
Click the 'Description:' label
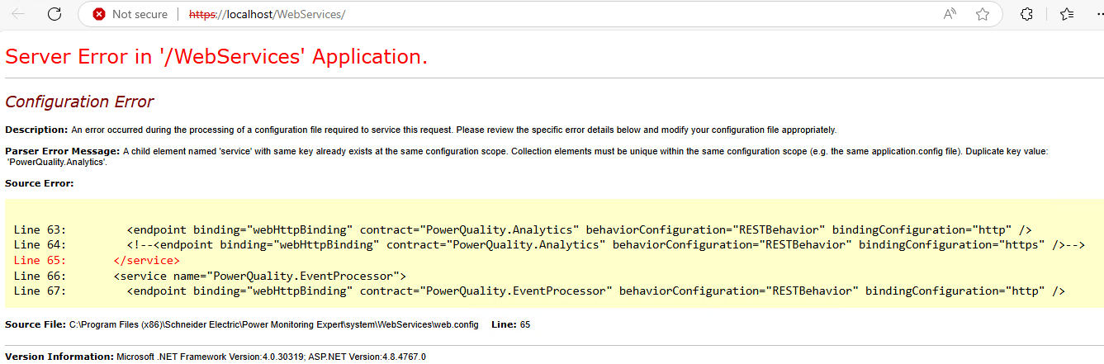point(36,130)
